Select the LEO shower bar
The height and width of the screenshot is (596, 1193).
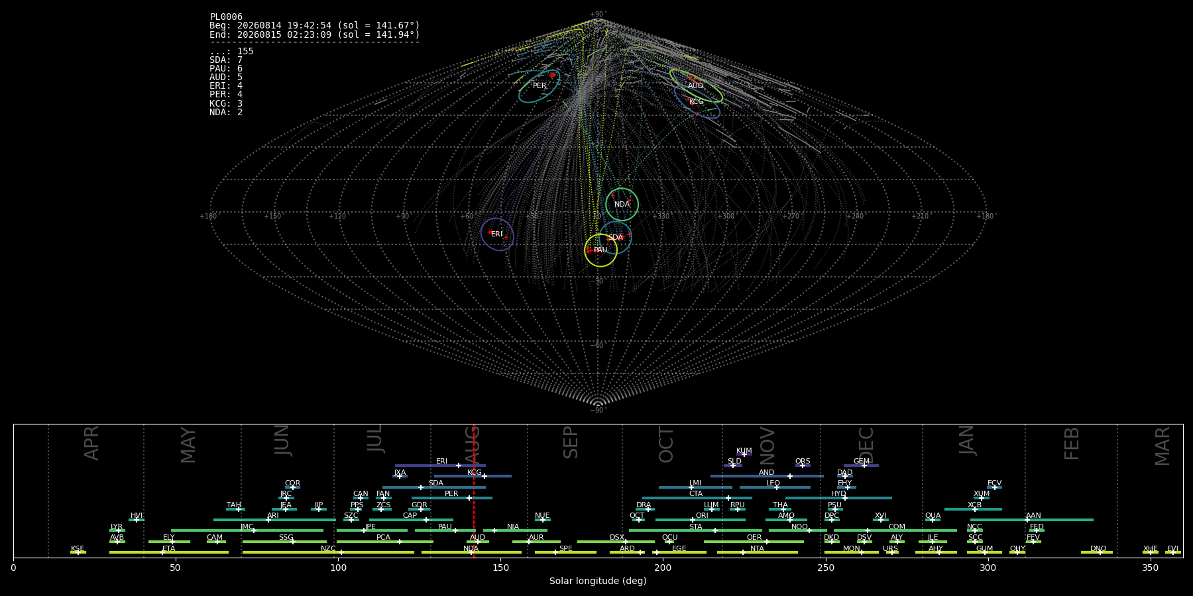point(775,487)
